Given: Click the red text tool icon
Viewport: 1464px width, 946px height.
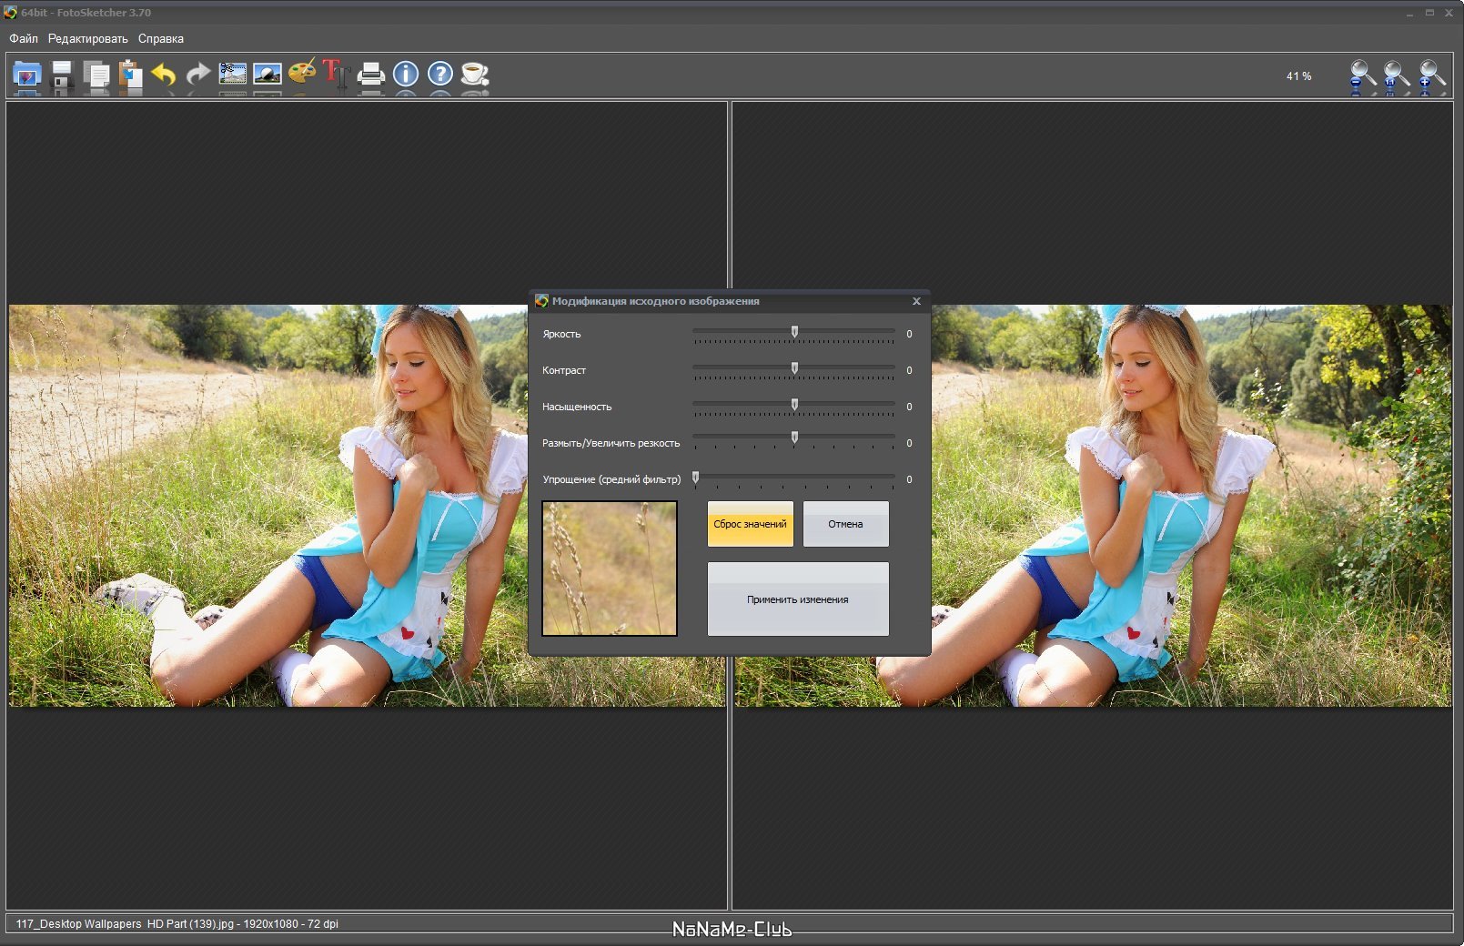Looking at the screenshot, I should point(335,73).
